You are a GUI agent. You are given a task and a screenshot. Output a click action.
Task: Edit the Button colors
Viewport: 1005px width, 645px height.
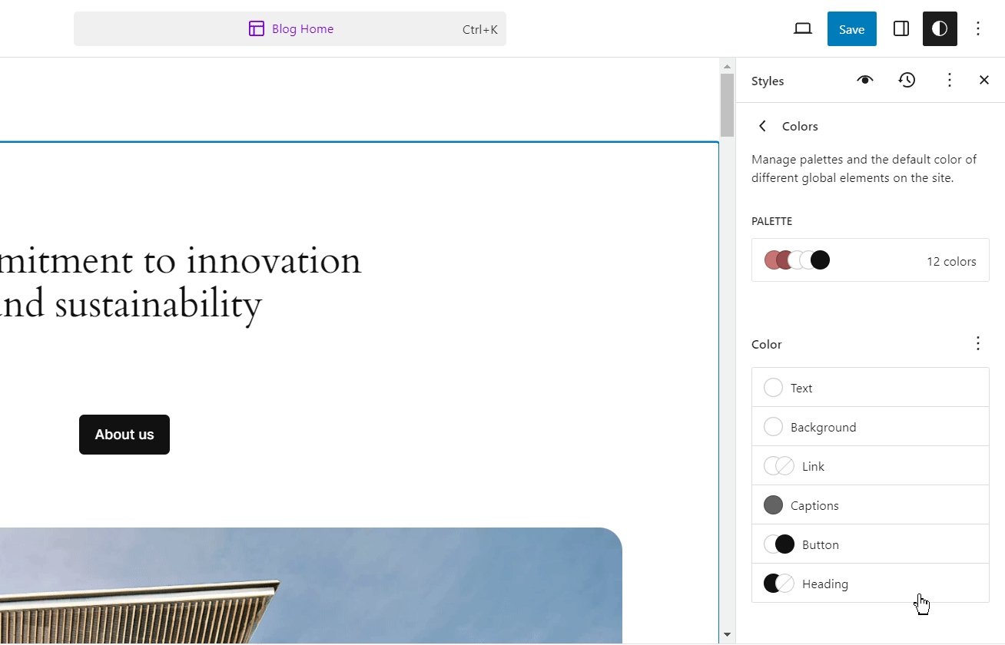(x=870, y=544)
